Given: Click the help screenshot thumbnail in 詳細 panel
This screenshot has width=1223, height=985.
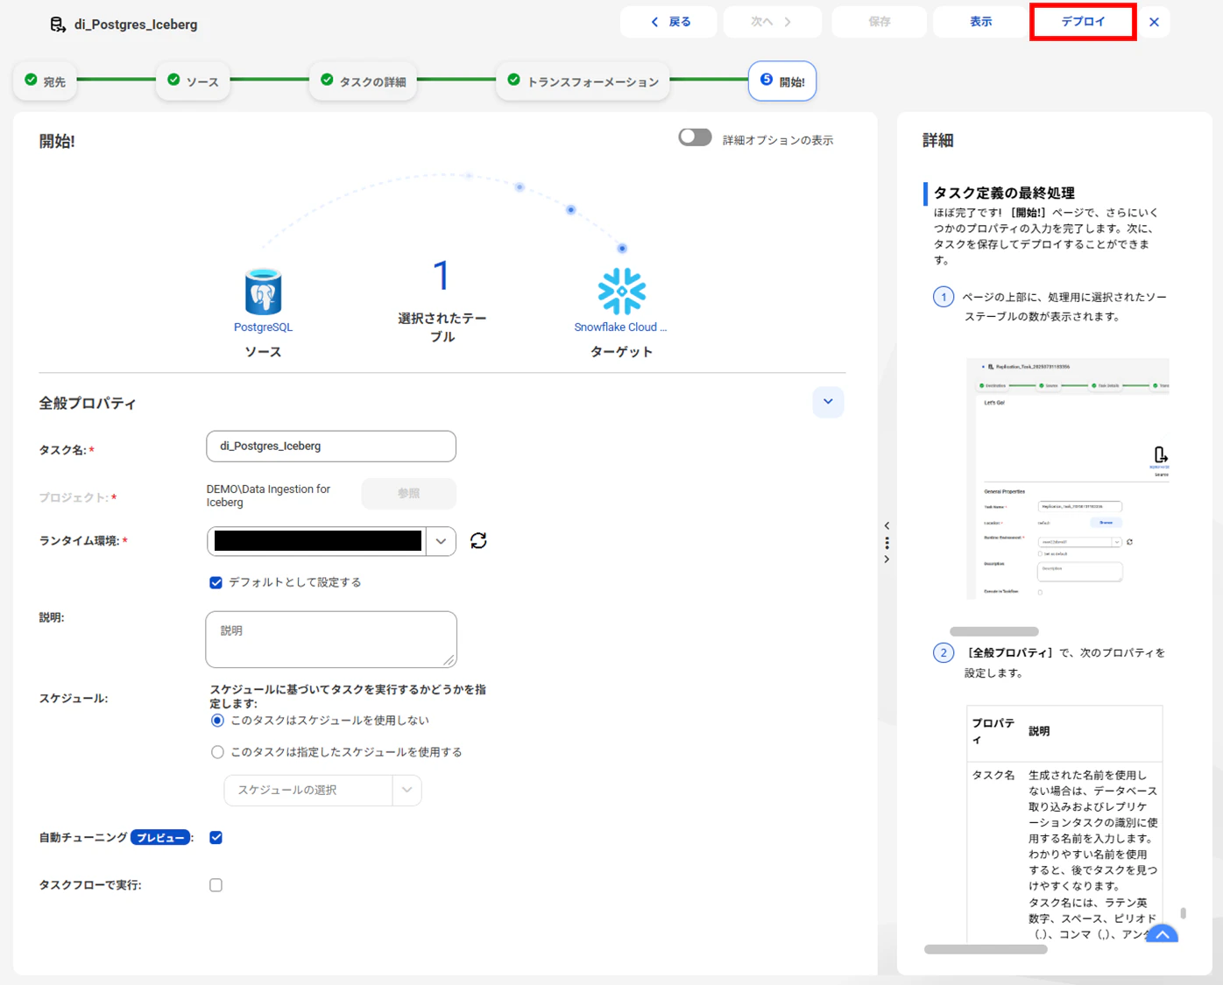Looking at the screenshot, I should 1067,479.
